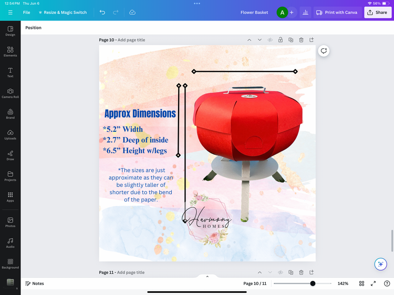Screen dimensions: 394x295
Task: Hide Page 10 with eye icon
Action: [270, 40]
